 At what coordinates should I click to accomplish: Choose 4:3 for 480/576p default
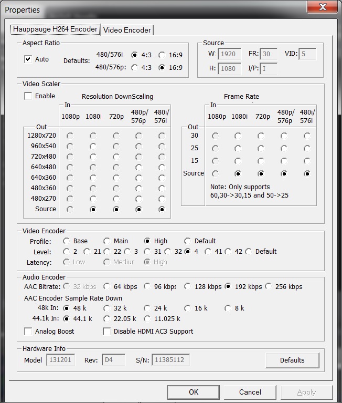click(x=134, y=68)
